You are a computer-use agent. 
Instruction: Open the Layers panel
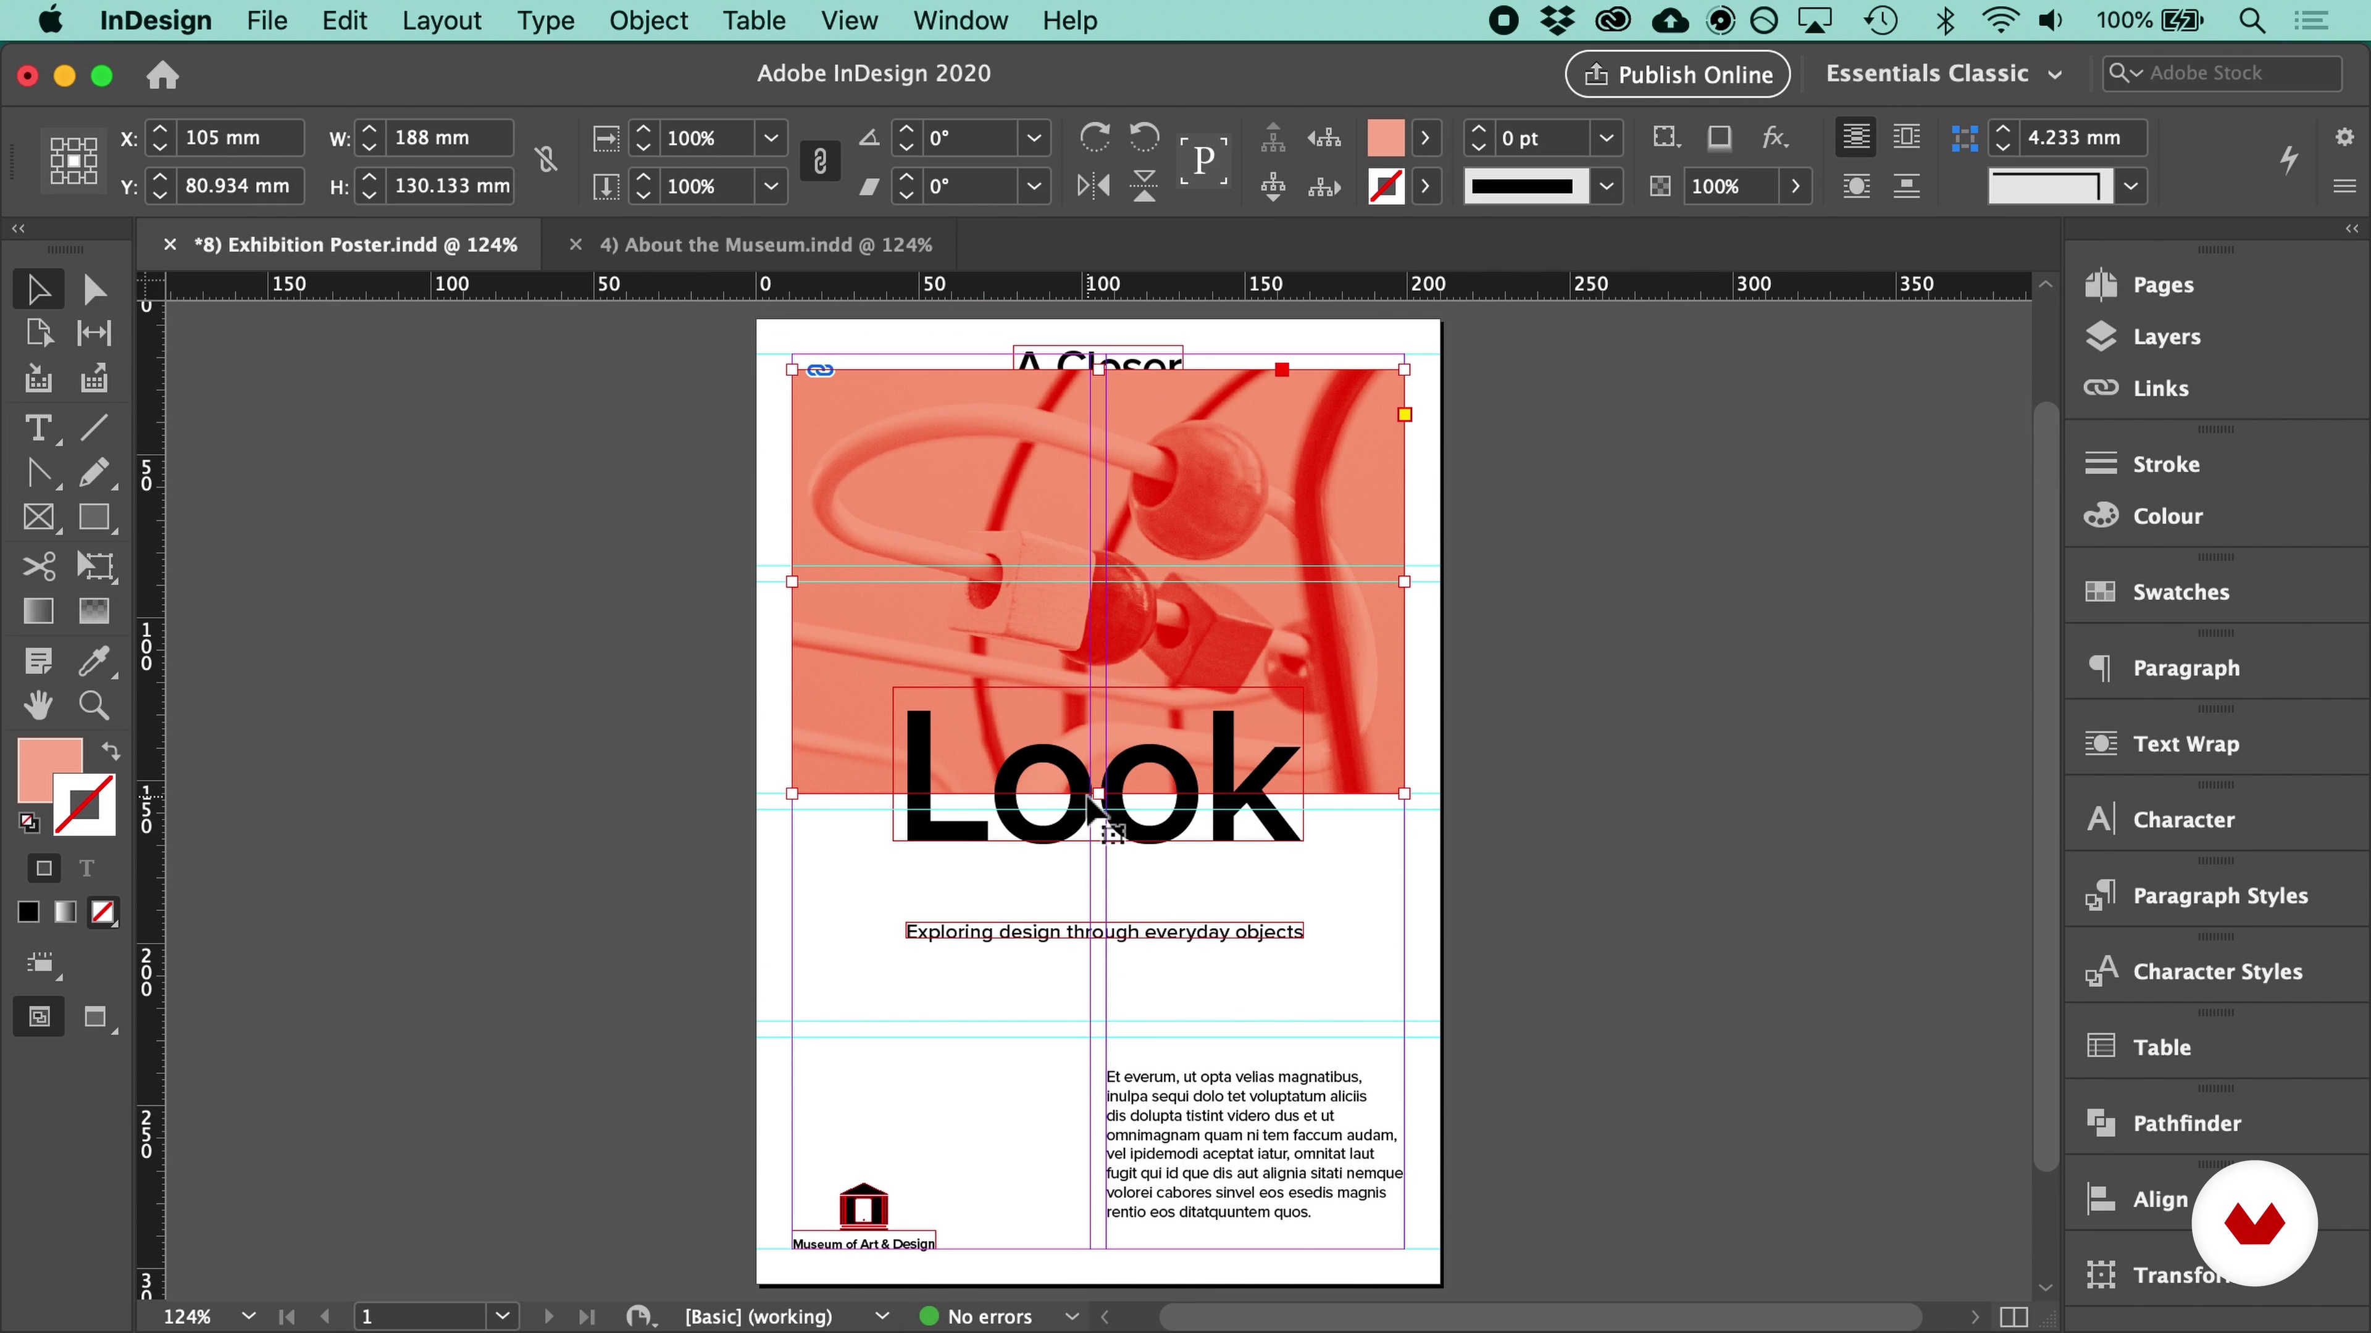(2166, 335)
